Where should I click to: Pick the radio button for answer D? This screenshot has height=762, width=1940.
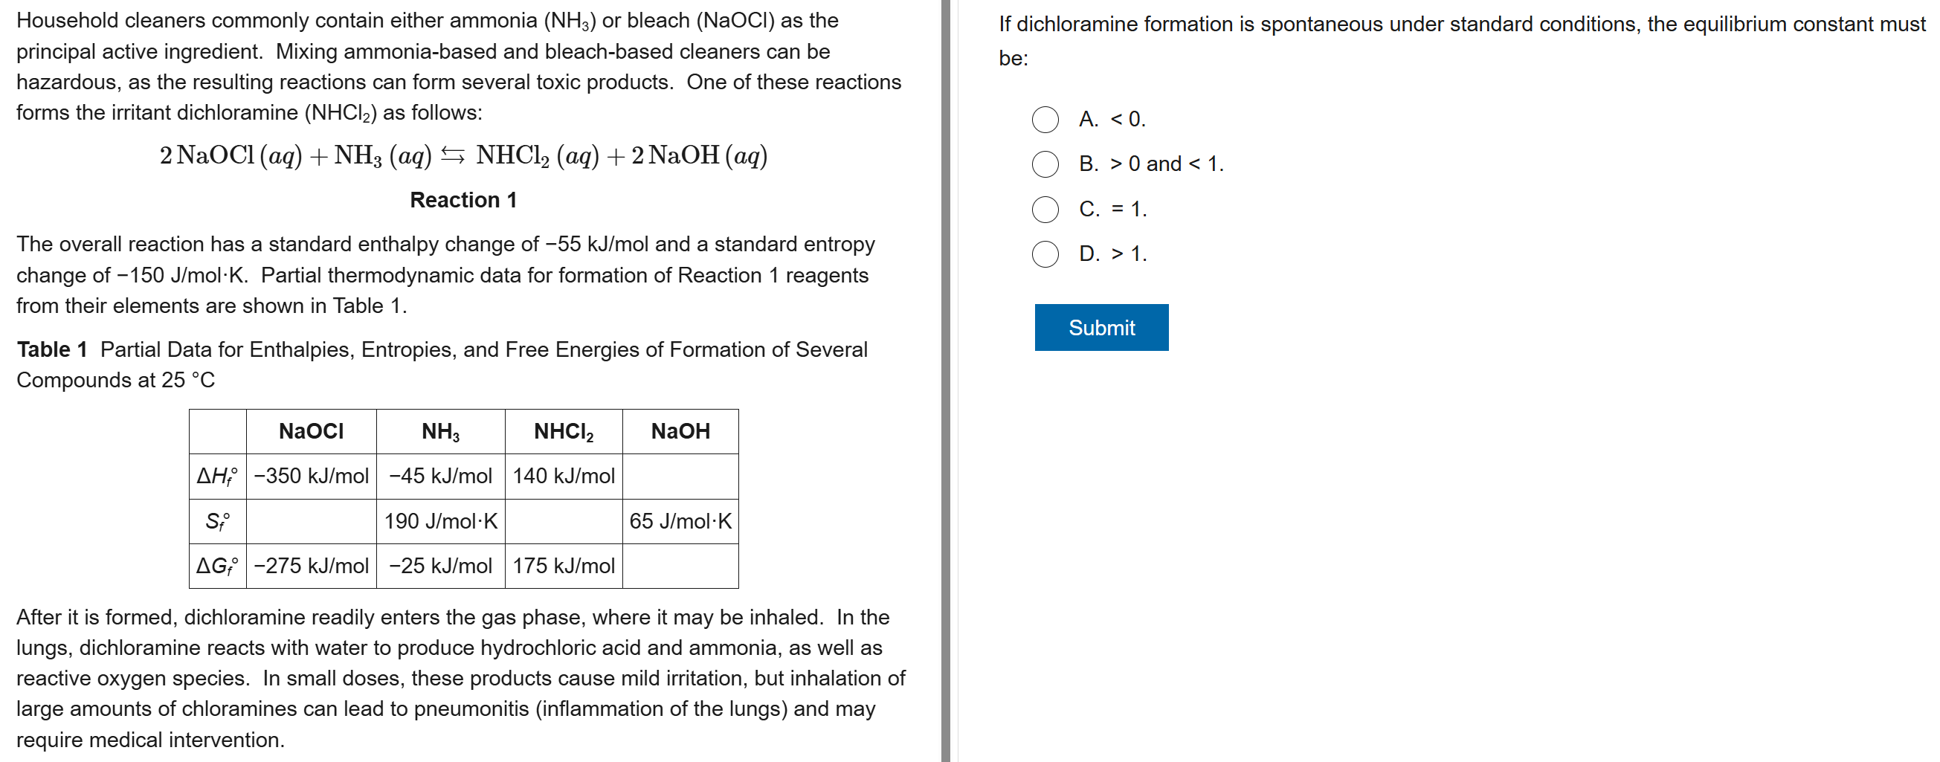coord(1045,254)
